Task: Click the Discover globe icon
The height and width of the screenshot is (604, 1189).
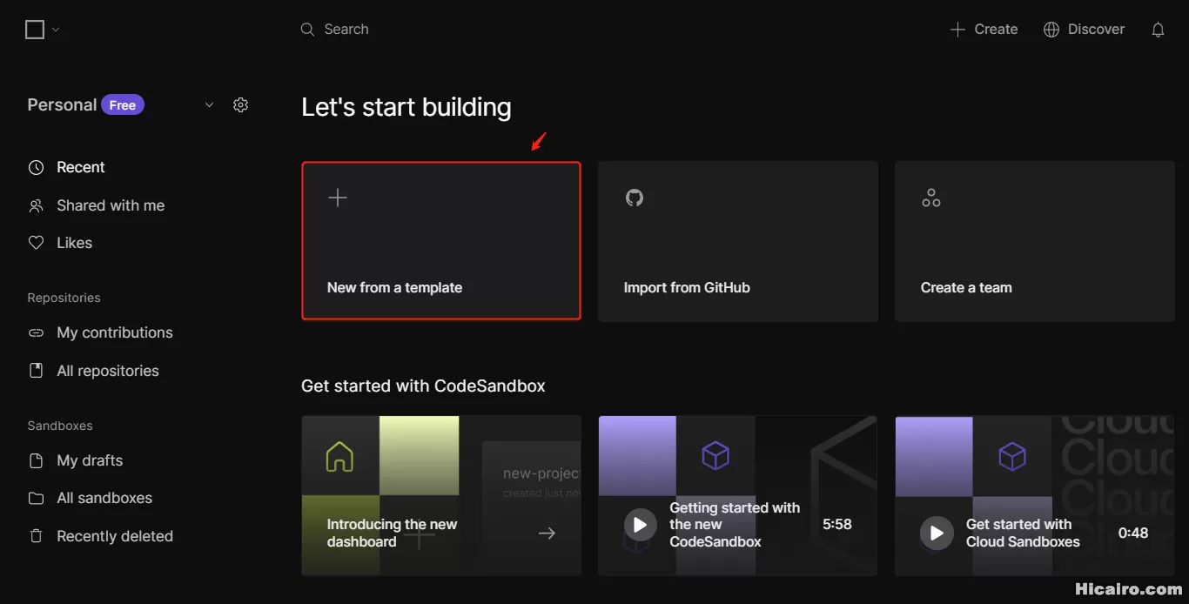Action: point(1051,30)
